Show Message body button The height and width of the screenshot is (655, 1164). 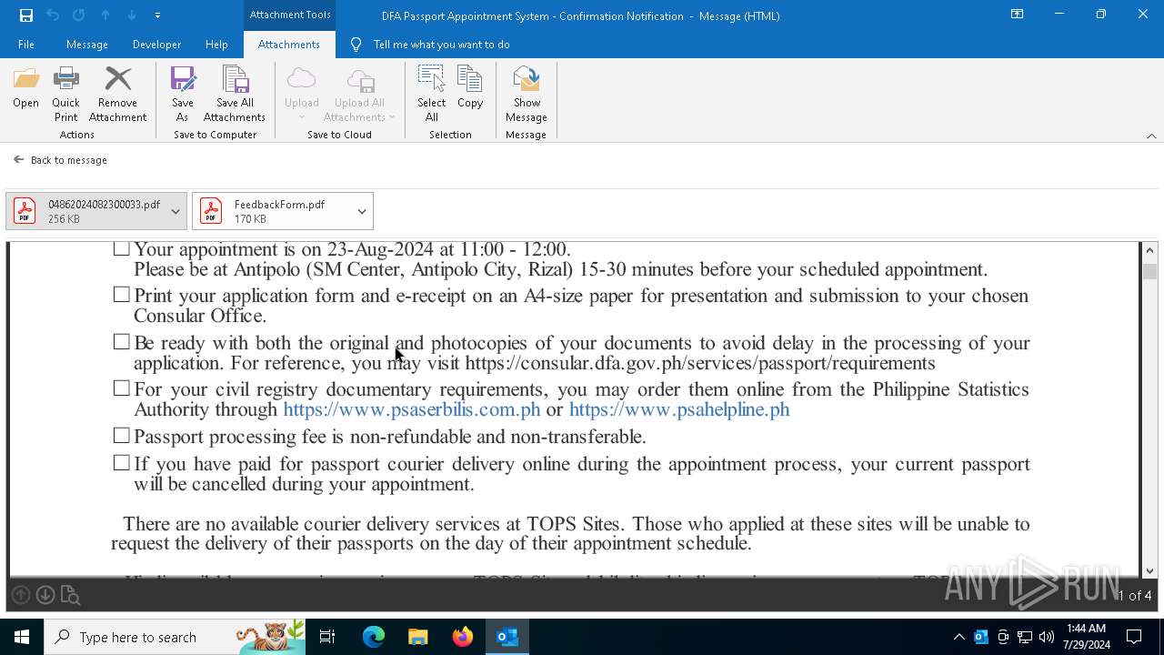click(x=527, y=95)
